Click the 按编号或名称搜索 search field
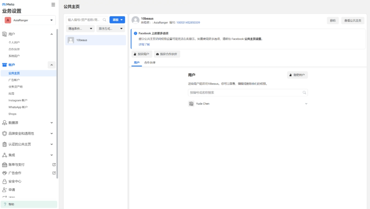This screenshot has height=209, width=370. (248, 93)
